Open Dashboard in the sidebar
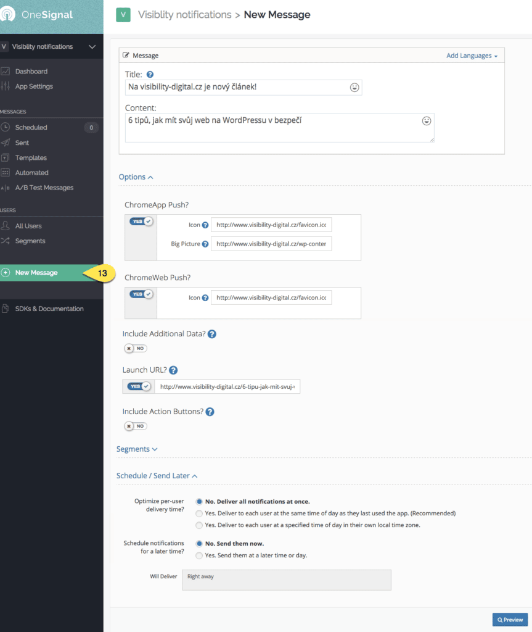 coord(31,72)
